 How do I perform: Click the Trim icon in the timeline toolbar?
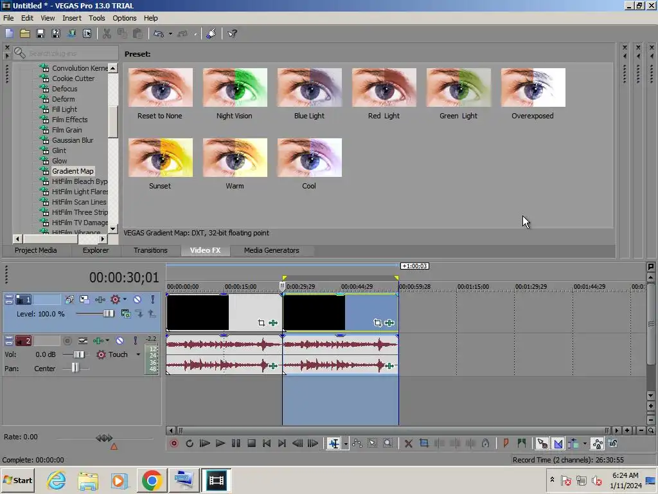click(424, 443)
